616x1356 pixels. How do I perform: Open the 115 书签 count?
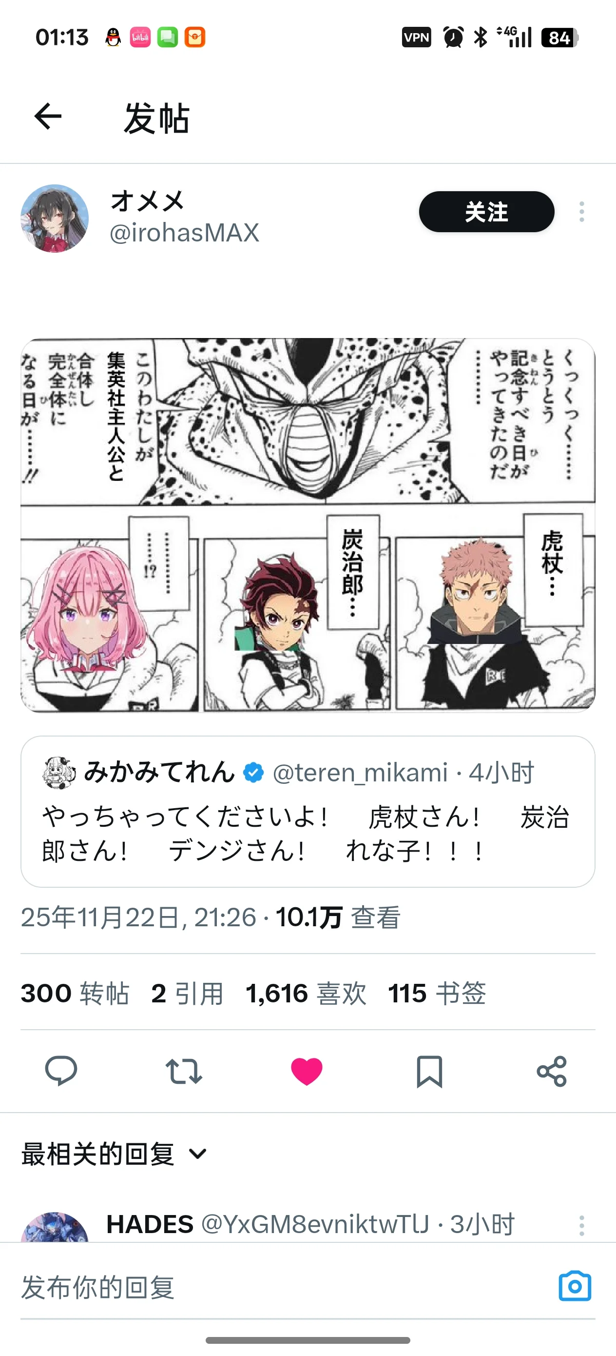(437, 993)
